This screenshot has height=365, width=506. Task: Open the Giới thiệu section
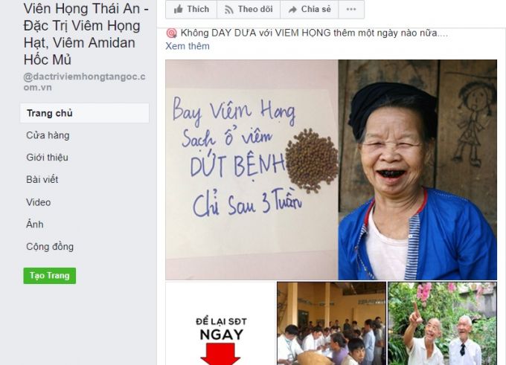tap(47, 158)
